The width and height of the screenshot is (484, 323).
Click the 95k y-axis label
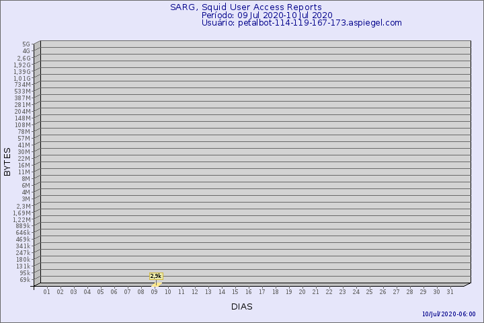25,273
